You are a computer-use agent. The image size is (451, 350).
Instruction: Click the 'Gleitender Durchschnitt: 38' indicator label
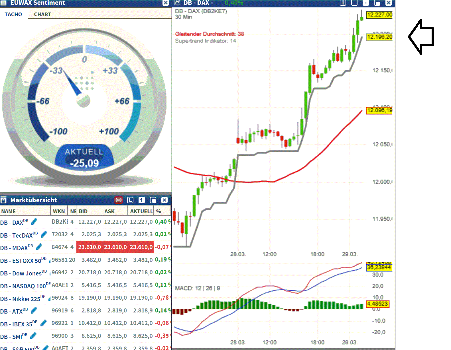(210, 34)
